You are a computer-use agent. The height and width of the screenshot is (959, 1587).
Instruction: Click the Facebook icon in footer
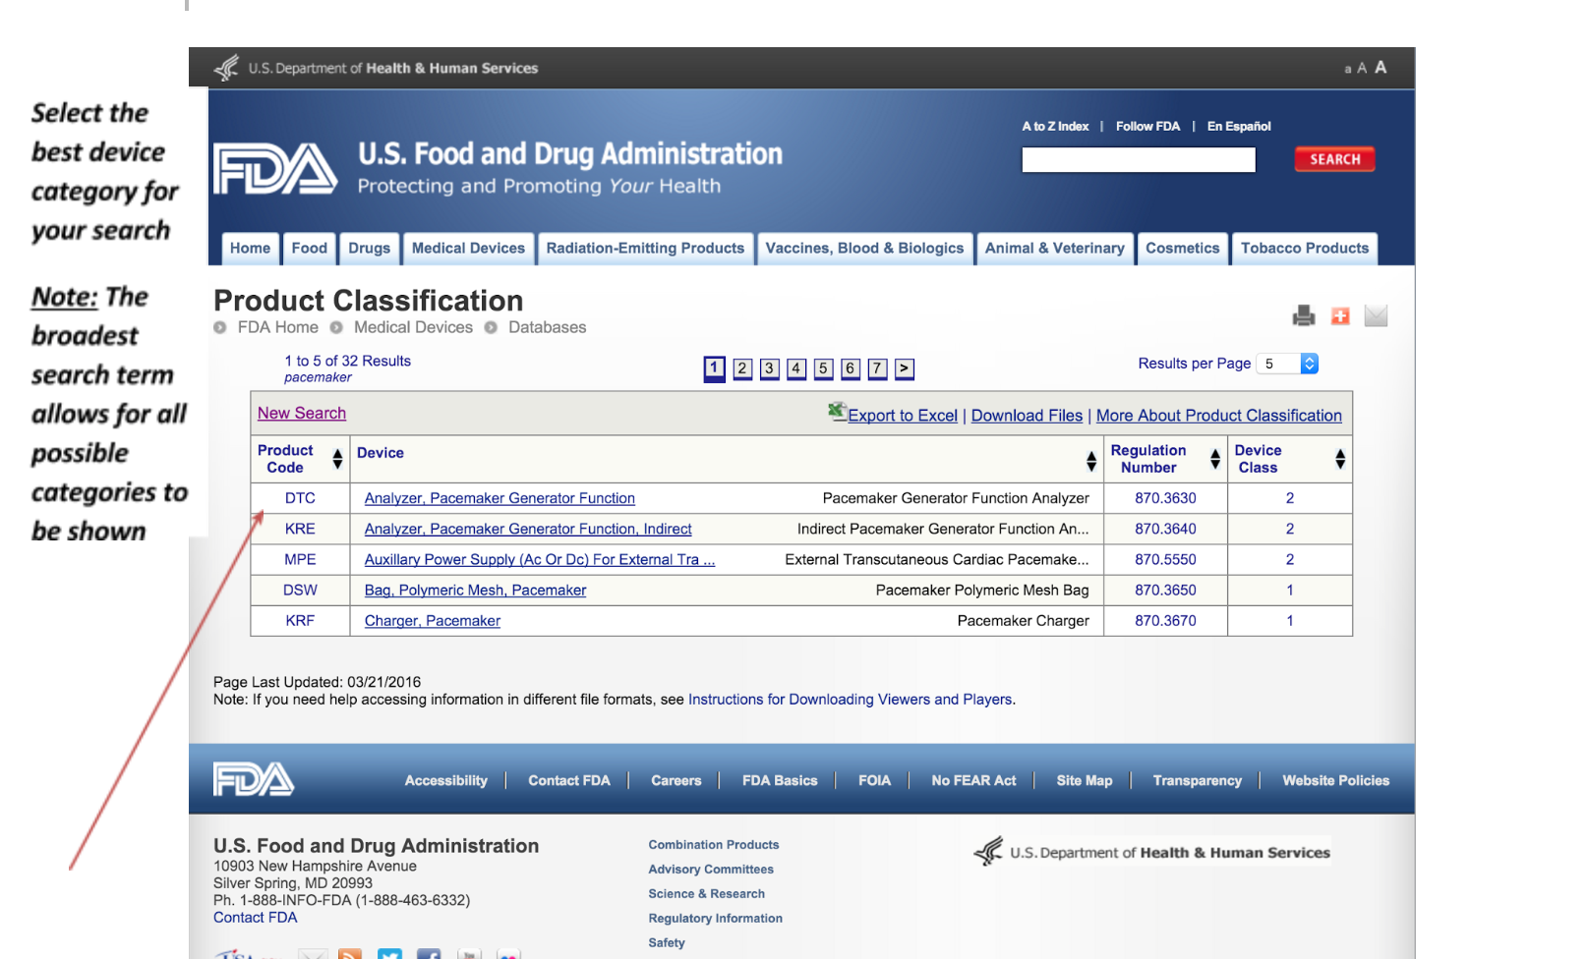click(429, 954)
